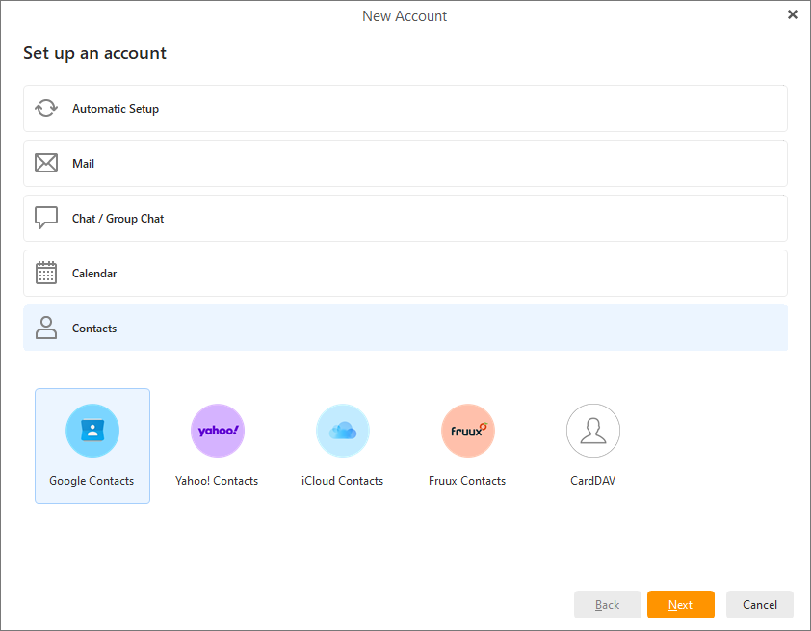
Task: Choose the CardDAV person icon
Action: click(593, 431)
